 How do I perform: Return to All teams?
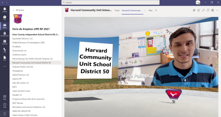click(x=18, y=10)
